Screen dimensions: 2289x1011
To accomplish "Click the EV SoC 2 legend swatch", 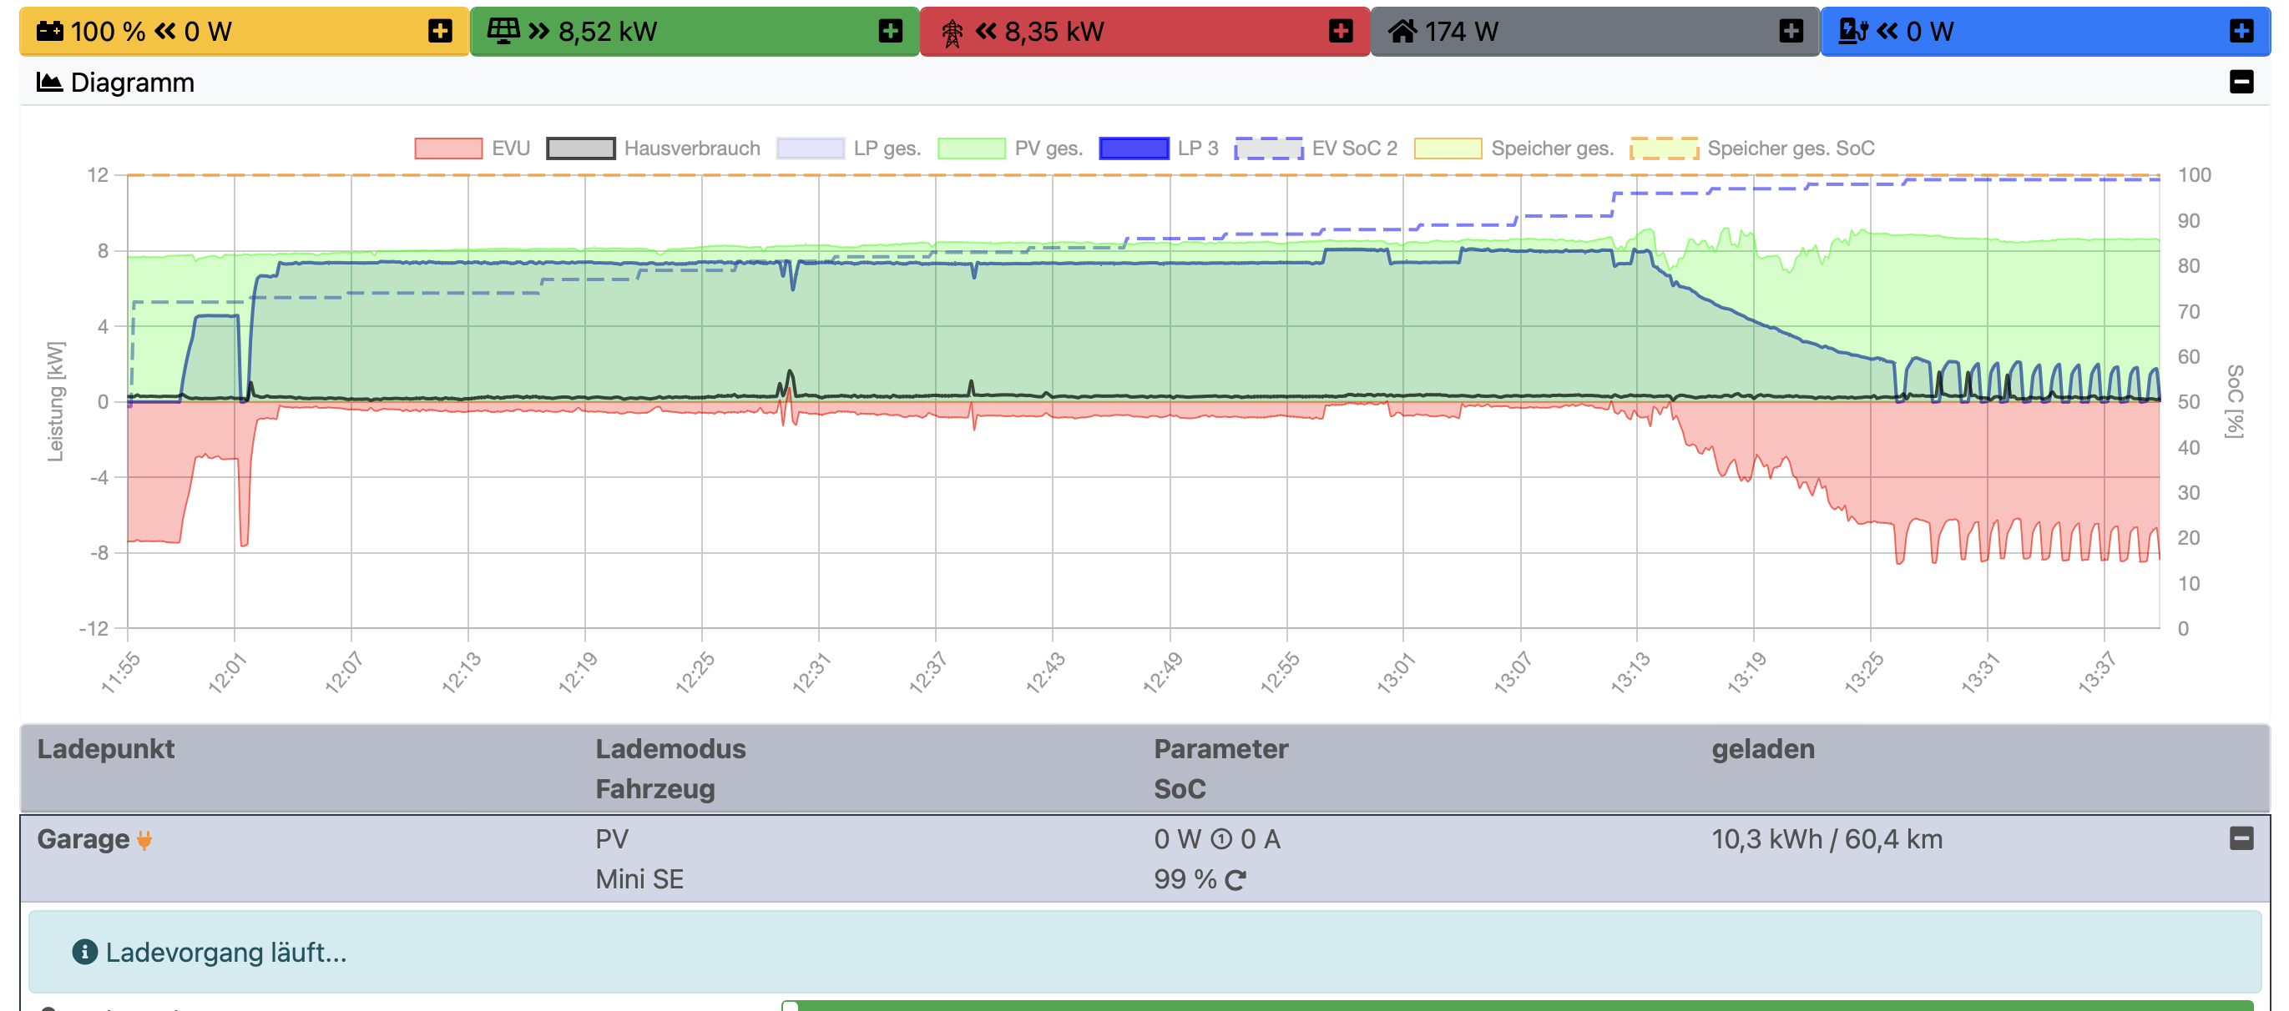I will click(1268, 148).
